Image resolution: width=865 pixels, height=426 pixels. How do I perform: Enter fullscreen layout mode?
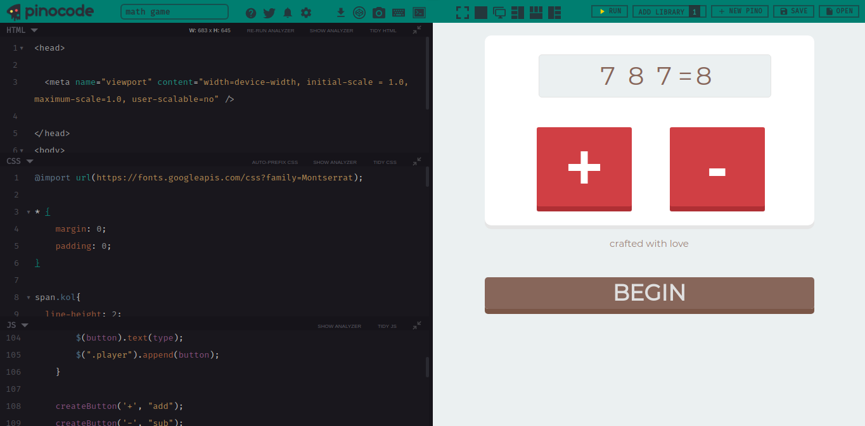click(462, 11)
